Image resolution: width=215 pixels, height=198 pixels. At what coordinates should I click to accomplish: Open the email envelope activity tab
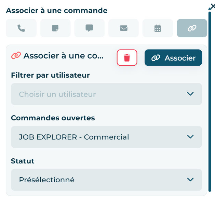(x=123, y=28)
